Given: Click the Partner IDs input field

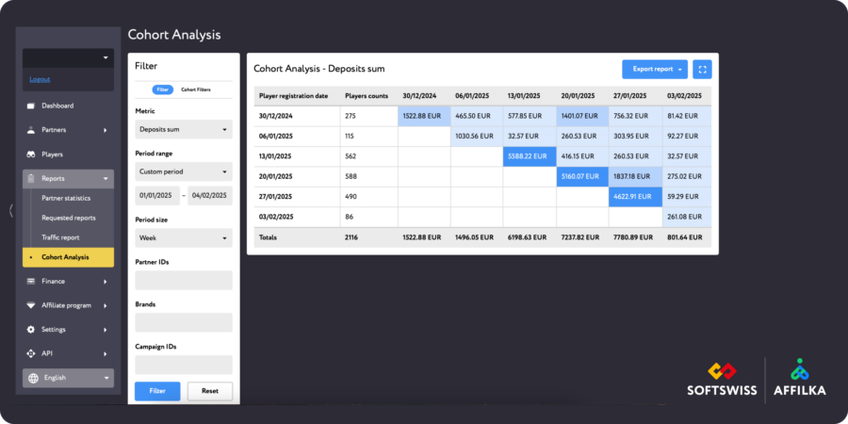Looking at the screenshot, I should pyautogui.click(x=184, y=280).
